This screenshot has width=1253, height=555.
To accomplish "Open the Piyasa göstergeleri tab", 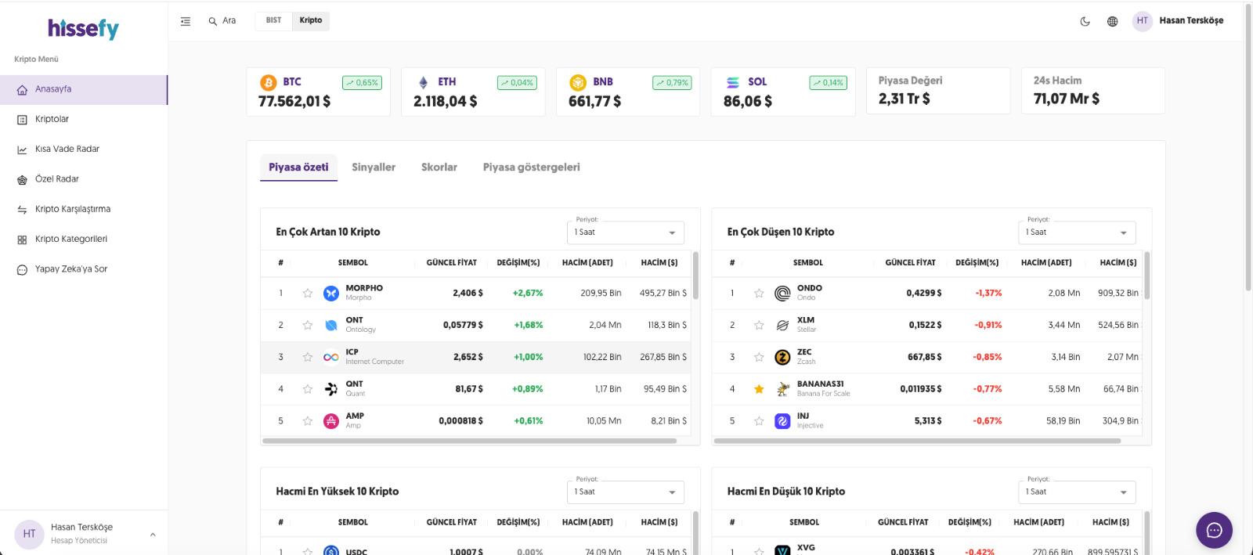I will (x=532, y=168).
